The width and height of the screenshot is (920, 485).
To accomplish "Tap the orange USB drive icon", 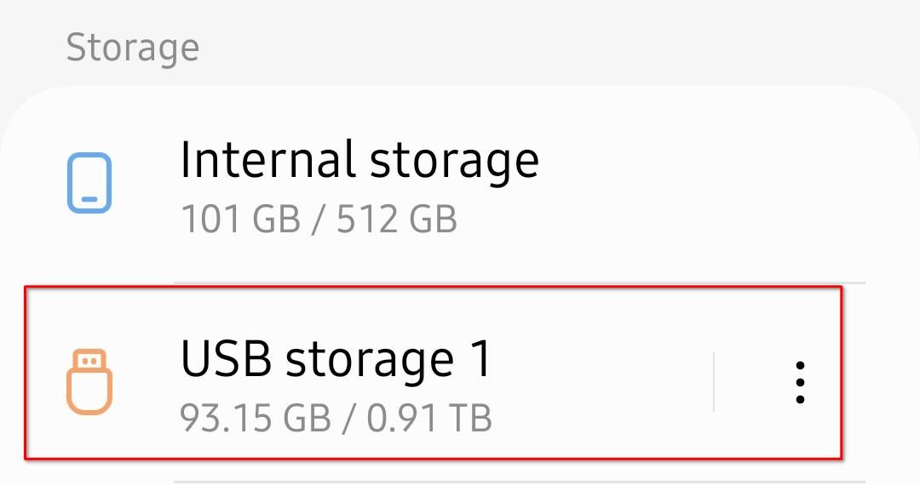I will click(x=89, y=382).
